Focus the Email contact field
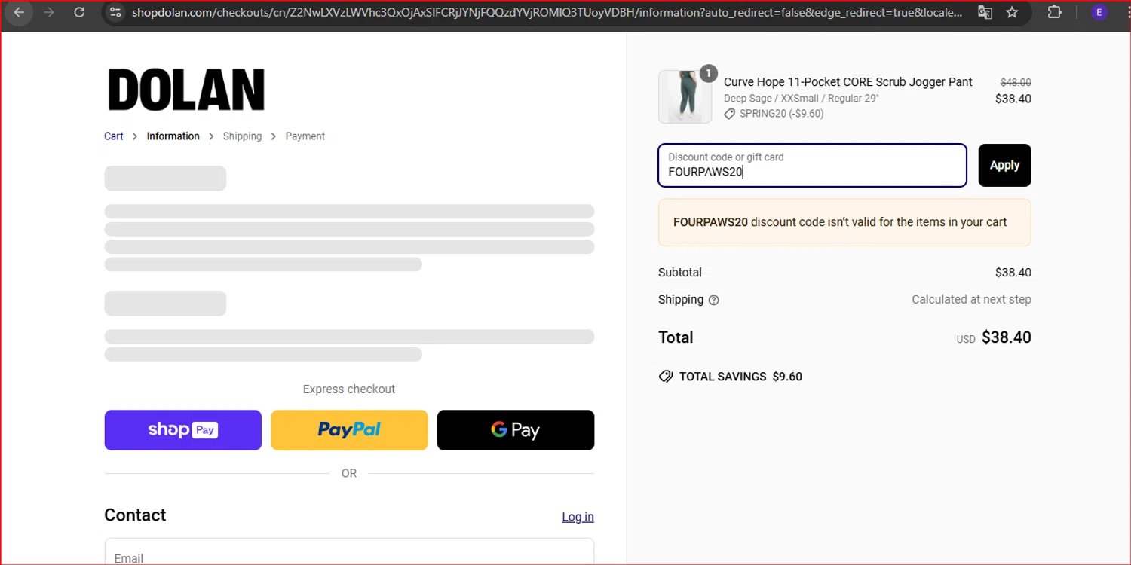The image size is (1131, 565). coord(349,551)
